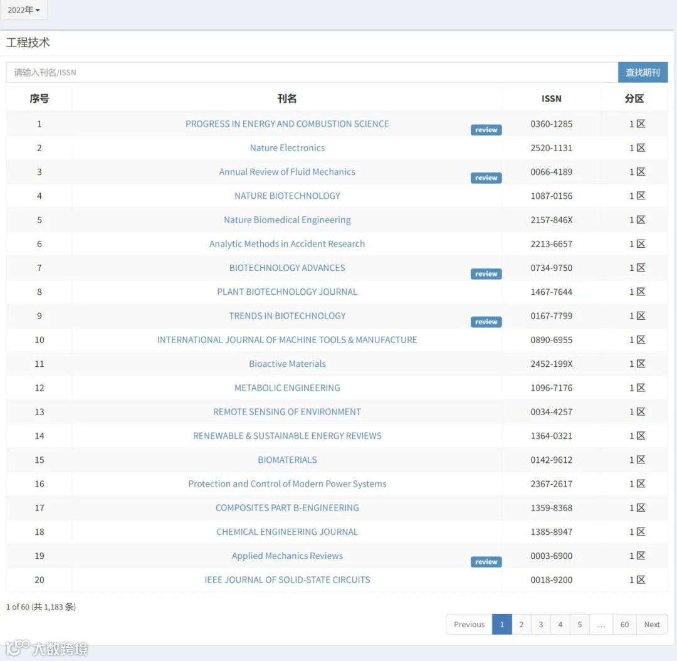
Task: Open the BIOMATERIALS journal link
Action: 287,460
